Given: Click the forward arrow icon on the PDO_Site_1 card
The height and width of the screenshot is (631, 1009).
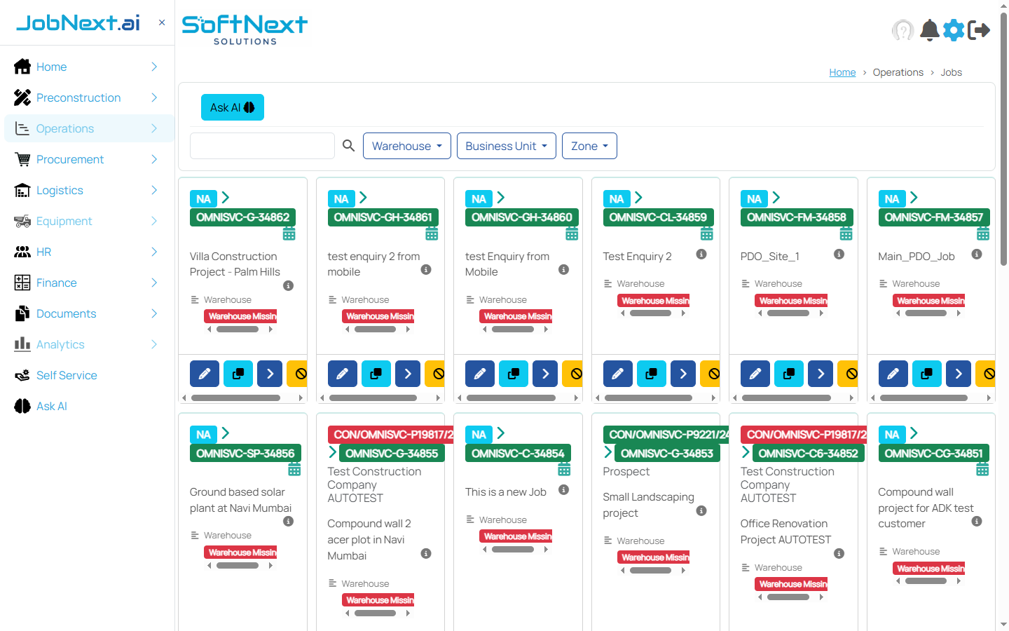Looking at the screenshot, I should [x=820, y=373].
